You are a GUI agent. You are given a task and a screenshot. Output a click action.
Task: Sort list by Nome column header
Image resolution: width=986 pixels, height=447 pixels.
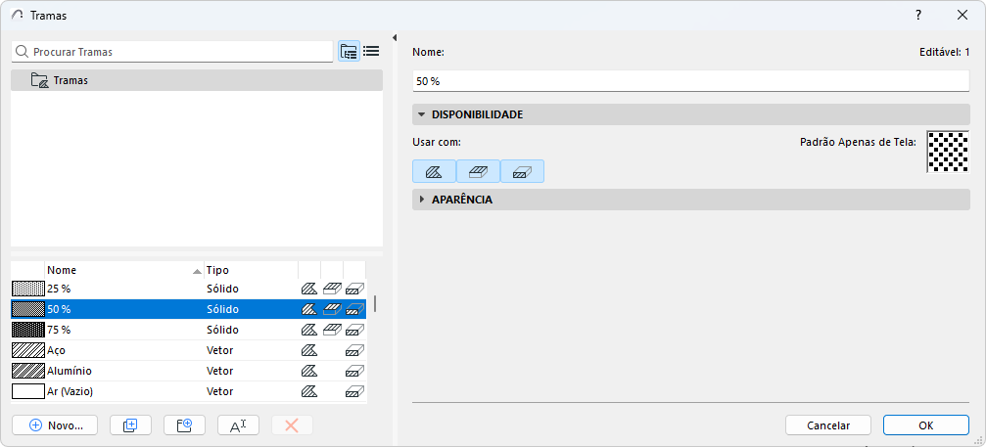pyautogui.click(x=124, y=271)
